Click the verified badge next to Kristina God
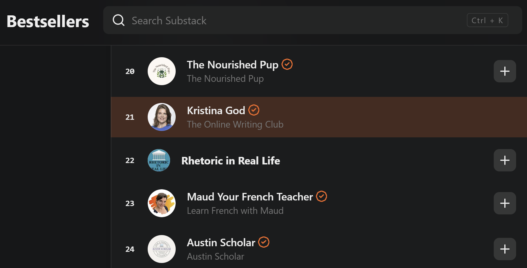The height and width of the screenshot is (268, 527). 254,110
